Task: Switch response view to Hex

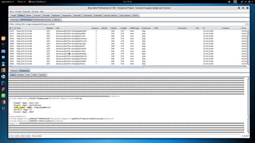Action: [x=28, y=75]
